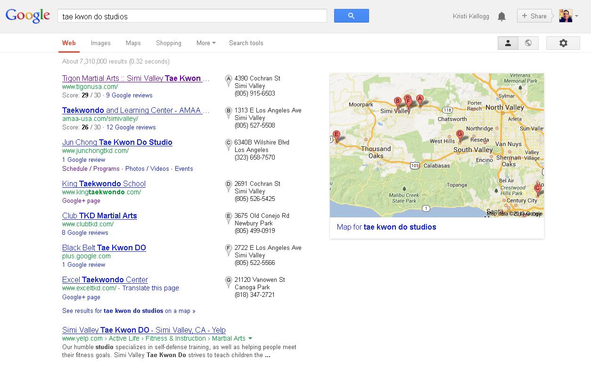Image resolution: width=591 pixels, height=367 pixels.
Task: Expand the More dropdown
Action: point(206,43)
